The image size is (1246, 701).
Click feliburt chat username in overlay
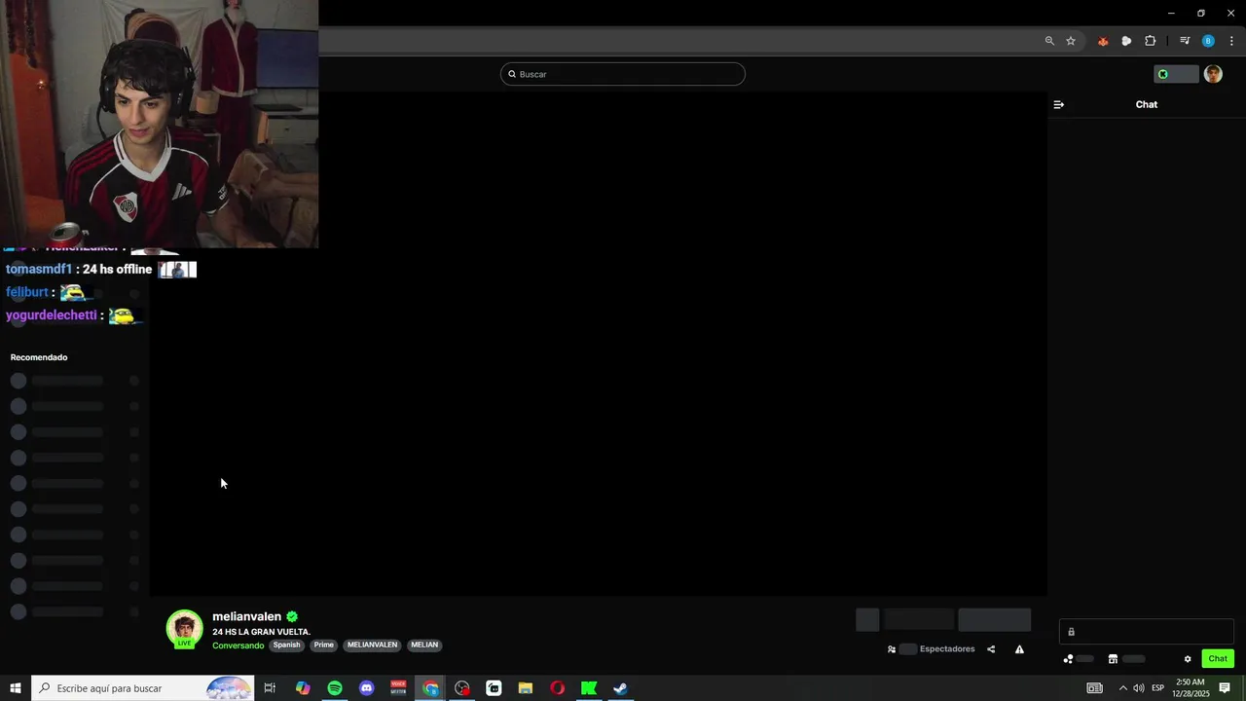(27, 292)
